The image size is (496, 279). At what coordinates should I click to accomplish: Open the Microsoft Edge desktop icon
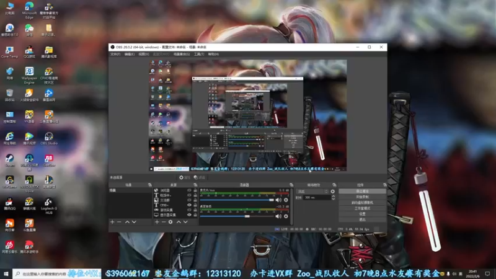pos(29,10)
